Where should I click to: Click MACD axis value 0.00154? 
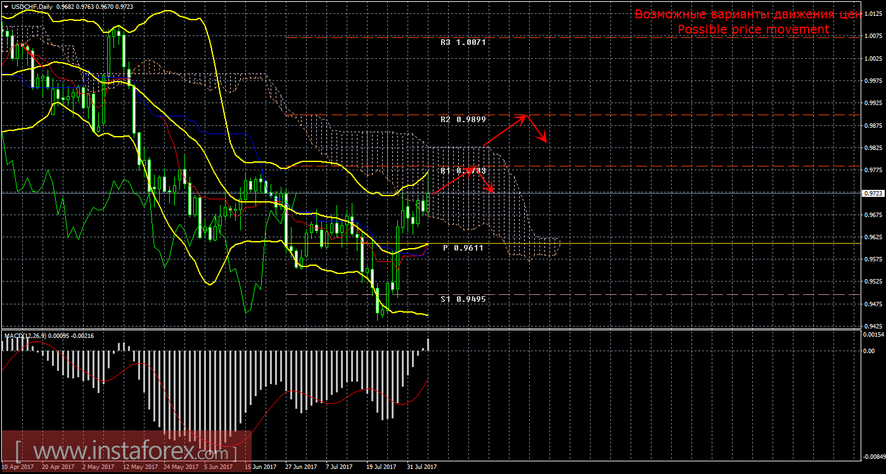coord(873,334)
